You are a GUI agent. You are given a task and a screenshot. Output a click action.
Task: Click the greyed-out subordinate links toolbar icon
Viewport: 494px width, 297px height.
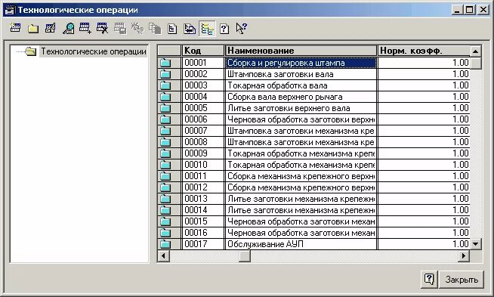(x=137, y=29)
